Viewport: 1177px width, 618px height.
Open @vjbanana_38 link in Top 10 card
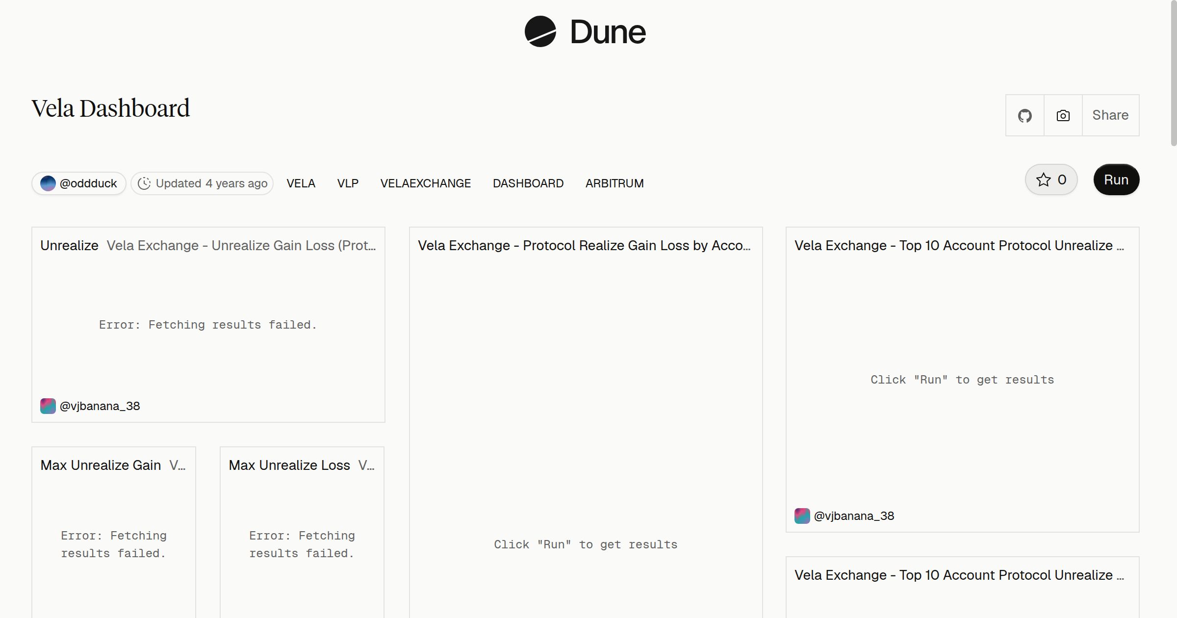coord(854,516)
